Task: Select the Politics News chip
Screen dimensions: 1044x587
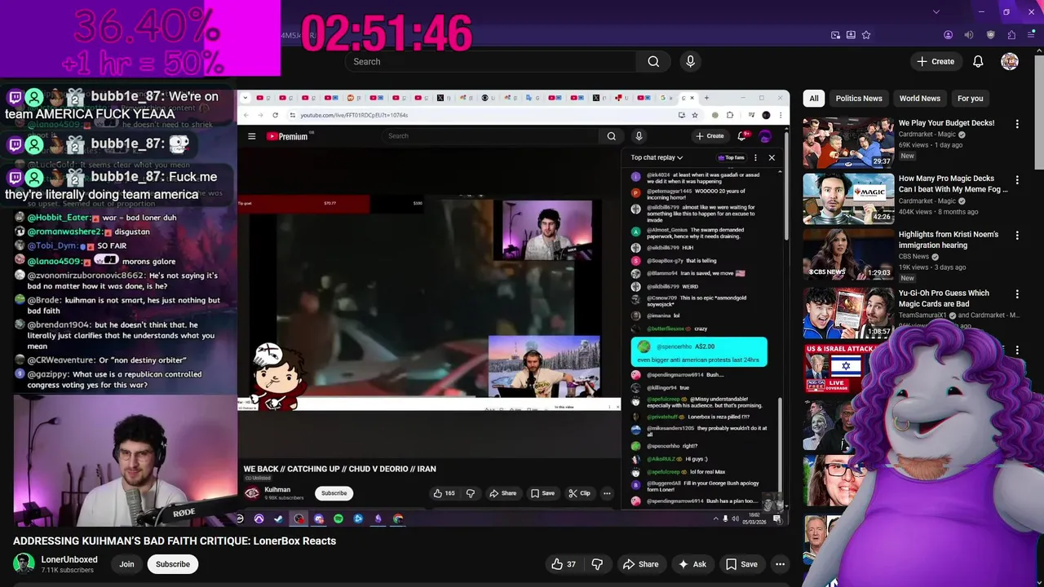Action: click(859, 98)
